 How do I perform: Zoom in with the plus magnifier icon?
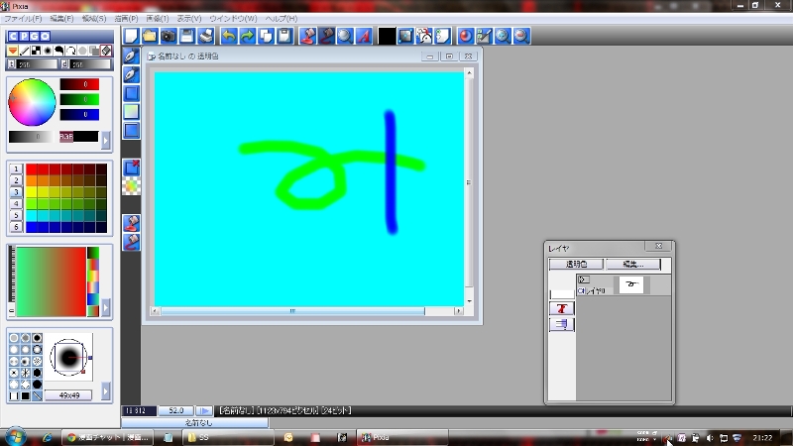coord(503,36)
